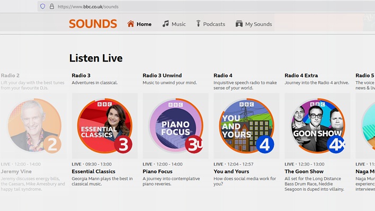The height and width of the screenshot is (211, 375).
Task: Click the Radio 2 station badge
Action: (52, 144)
